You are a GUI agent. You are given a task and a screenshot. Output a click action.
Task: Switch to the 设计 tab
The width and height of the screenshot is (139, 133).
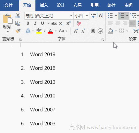61,5
